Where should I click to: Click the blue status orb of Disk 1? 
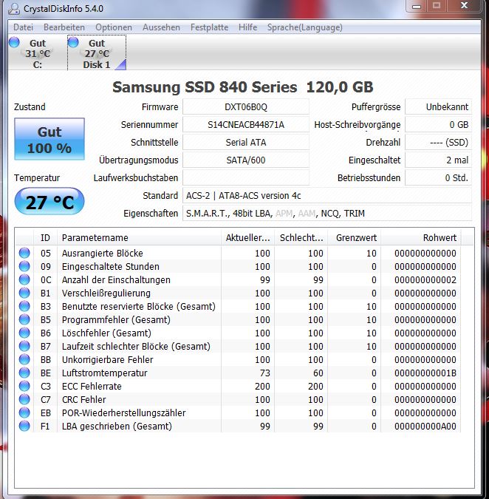pos(73,42)
